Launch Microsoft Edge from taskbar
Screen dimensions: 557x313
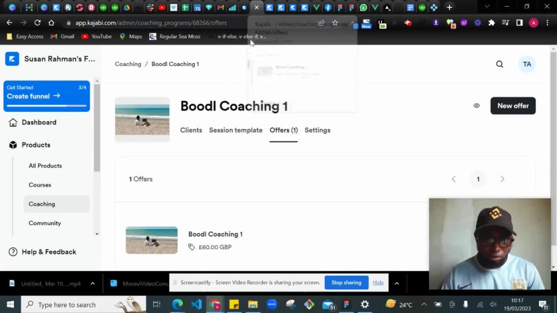pos(177,305)
